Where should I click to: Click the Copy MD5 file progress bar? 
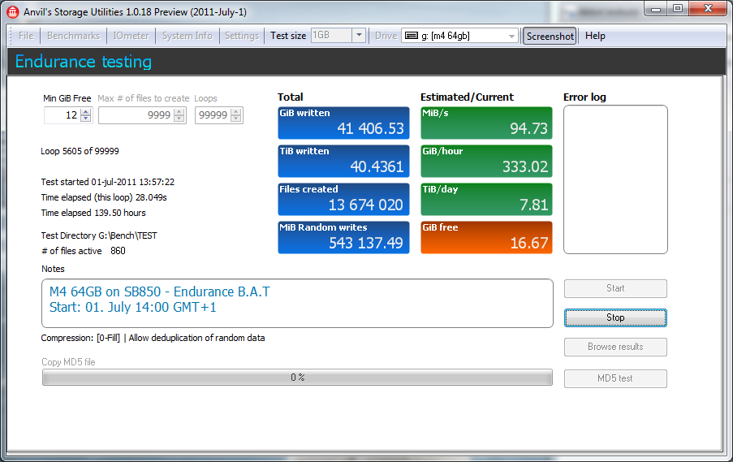tap(297, 378)
